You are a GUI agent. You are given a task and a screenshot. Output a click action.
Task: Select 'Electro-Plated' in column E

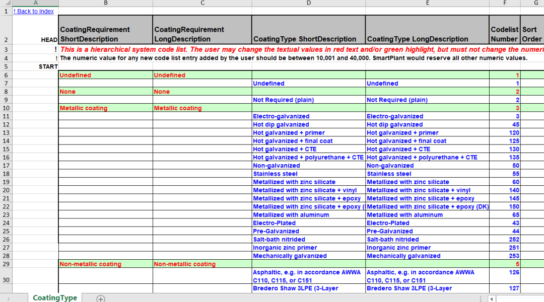pyautogui.click(x=428, y=223)
